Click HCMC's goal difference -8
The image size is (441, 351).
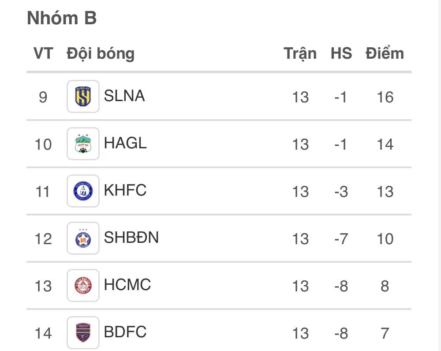(x=340, y=286)
